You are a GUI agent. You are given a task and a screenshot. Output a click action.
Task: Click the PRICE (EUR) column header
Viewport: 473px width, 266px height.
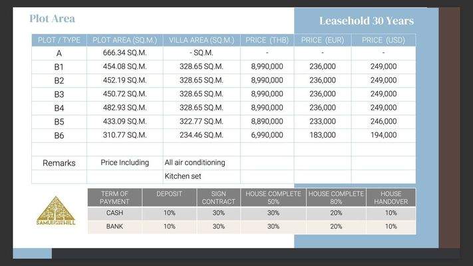pos(322,40)
